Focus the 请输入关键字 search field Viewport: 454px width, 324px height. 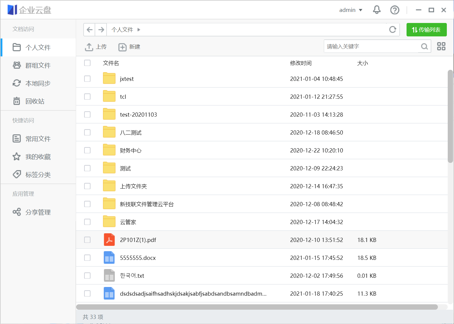tap(371, 47)
